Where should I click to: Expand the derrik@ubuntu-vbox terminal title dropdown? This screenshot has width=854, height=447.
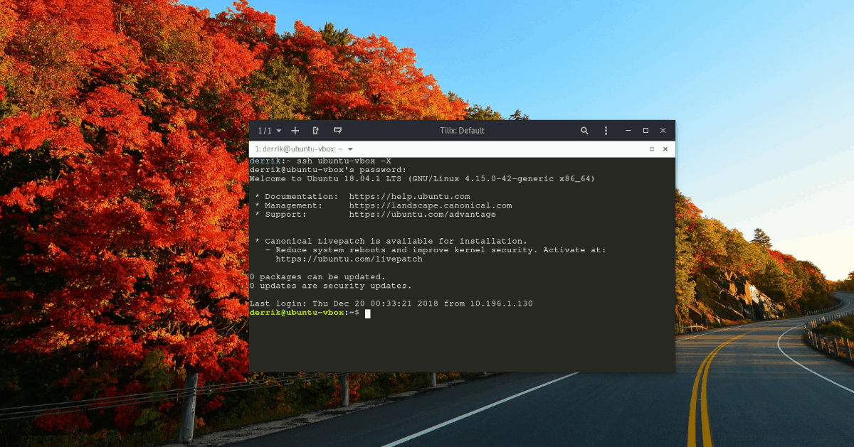(350, 149)
